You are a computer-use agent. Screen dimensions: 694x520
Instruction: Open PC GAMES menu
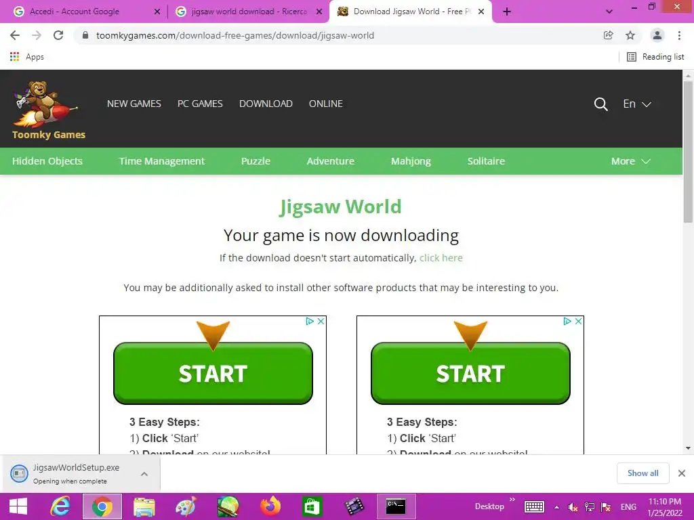(x=200, y=104)
